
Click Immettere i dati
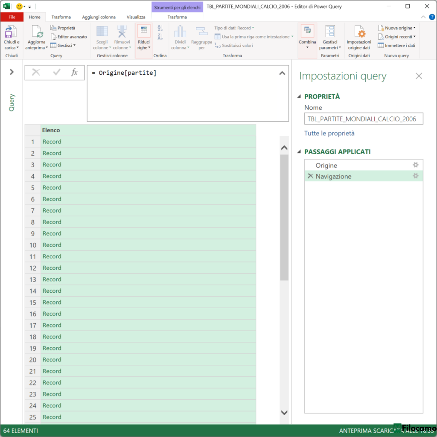pyautogui.click(x=396, y=45)
